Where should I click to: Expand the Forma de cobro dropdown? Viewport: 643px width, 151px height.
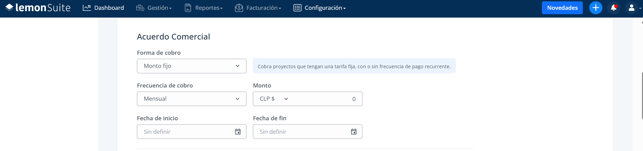192,66
